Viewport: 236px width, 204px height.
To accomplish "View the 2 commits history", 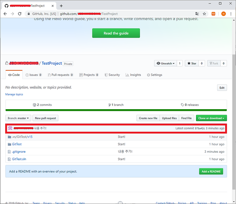I will tap(42, 105).
